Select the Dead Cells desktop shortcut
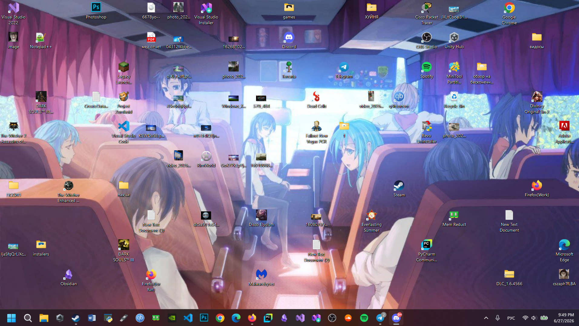The height and width of the screenshot is (326, 579). pyautogui.click(x=316, y=100)
